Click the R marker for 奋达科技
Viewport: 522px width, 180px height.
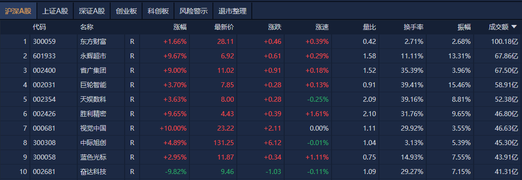click(x=132, y=172)
